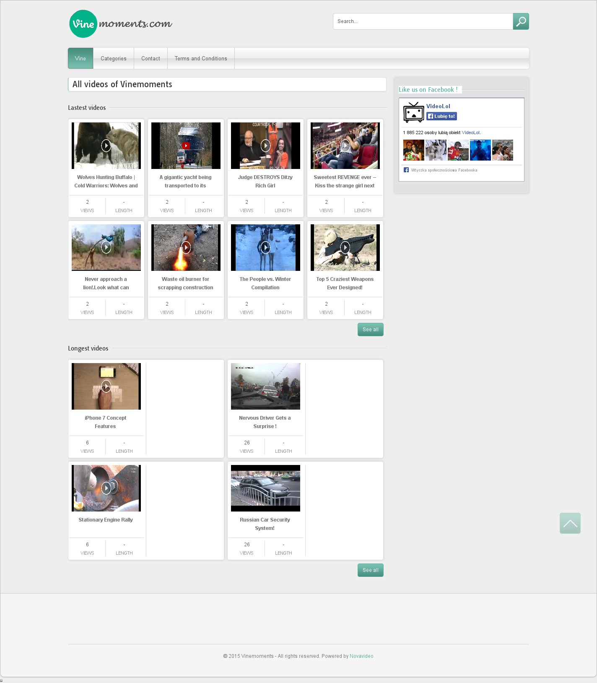Play the Top 5 Craziest Weapons video
597x683 pixels.
pos(345,247)
